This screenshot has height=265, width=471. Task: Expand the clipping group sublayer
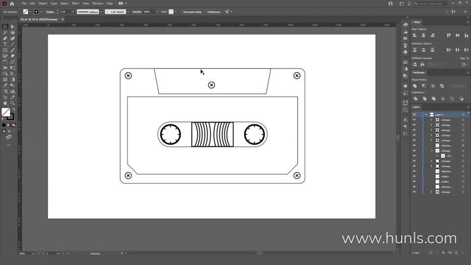437,156
